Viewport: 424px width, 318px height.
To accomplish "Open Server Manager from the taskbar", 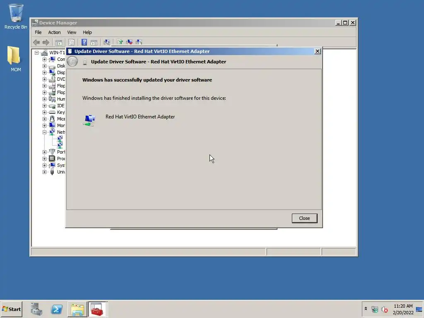I will pos(36,309).
